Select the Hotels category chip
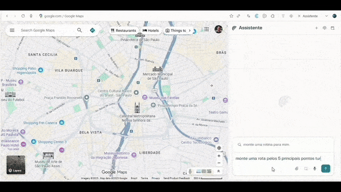The height and width of the screenshot is (192, 341). click(x=150, y=31)
